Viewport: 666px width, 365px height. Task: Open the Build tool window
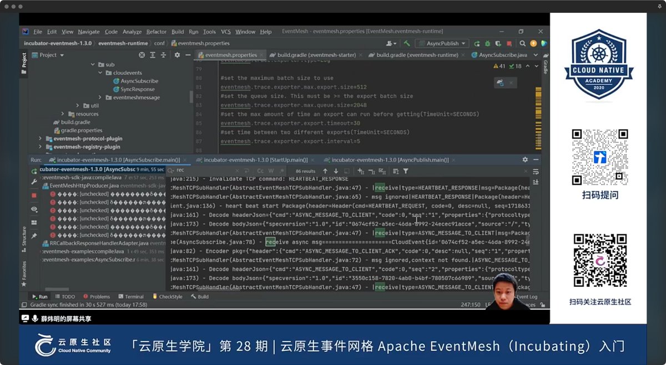(200, 296)
